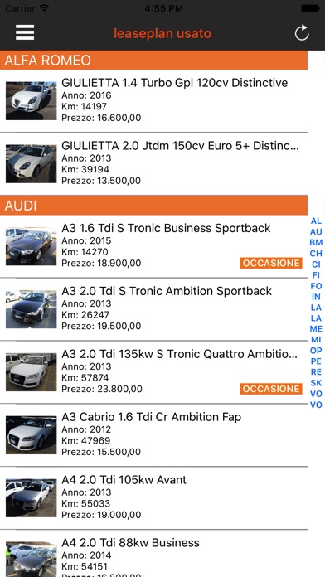This screenshot has height=577, width=325.
Task: Jump to the OP index section
Action: tap(316, 351)
